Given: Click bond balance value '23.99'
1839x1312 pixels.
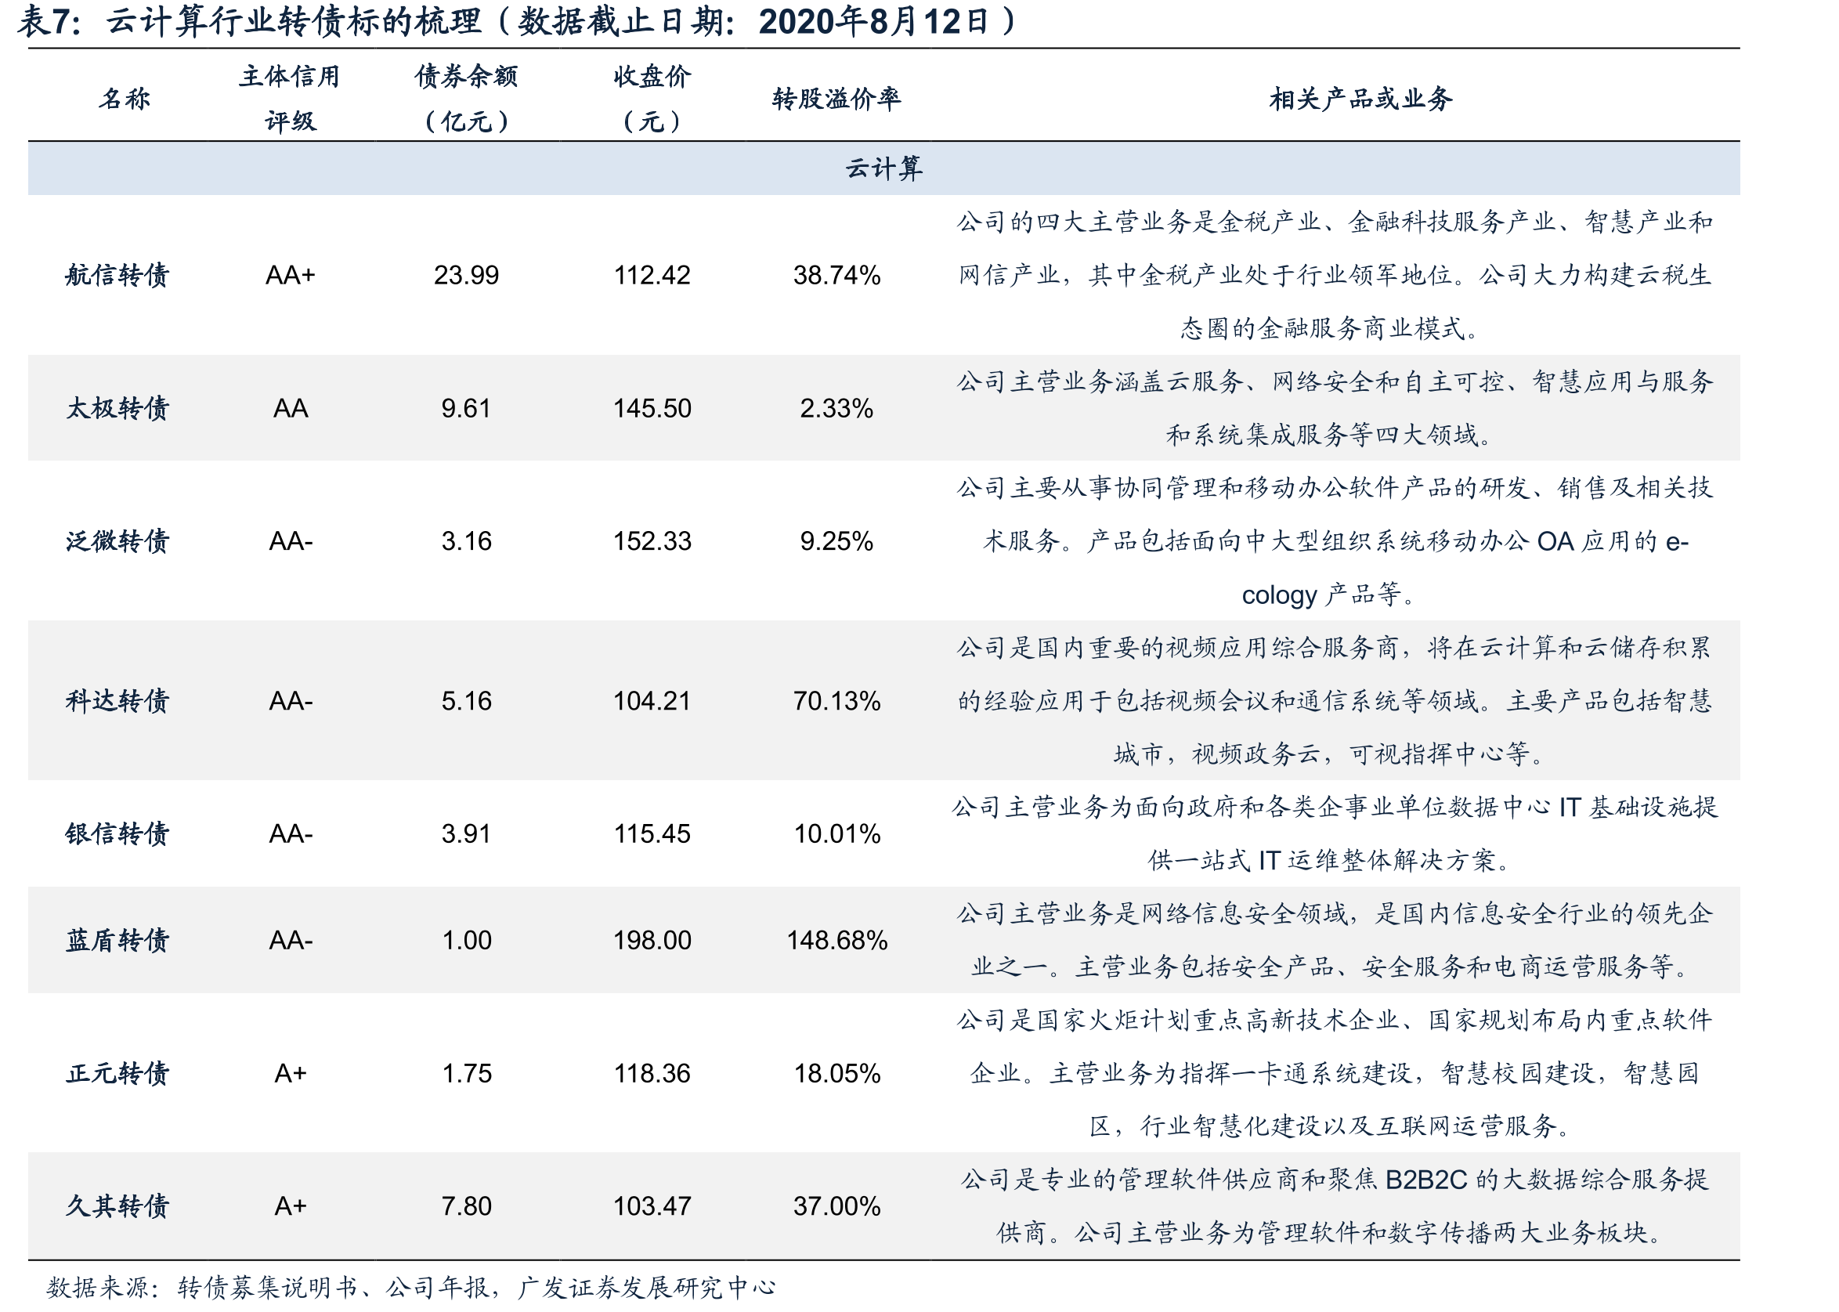Looking at the screenshot, I should (x=466, y=276).
